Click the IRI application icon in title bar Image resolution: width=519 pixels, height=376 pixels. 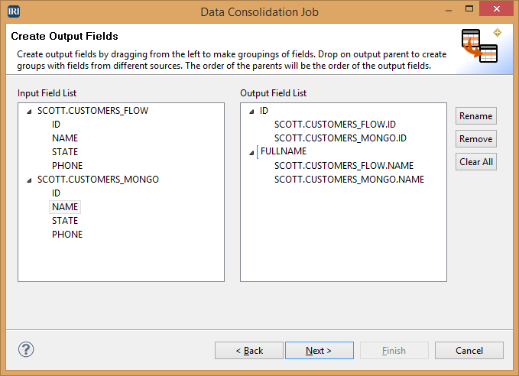point(14,11)
